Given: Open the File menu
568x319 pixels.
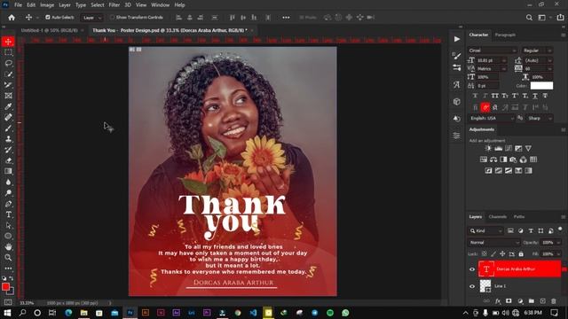Looking at the screenshot, I should [x=18, y=5].
